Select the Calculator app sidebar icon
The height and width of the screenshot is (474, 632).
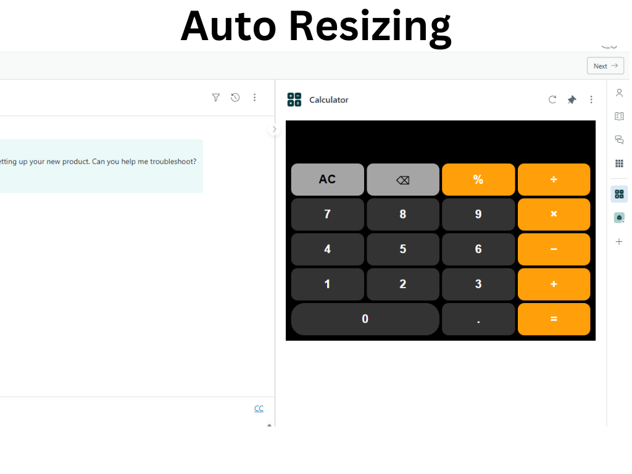tap(619, 194)
